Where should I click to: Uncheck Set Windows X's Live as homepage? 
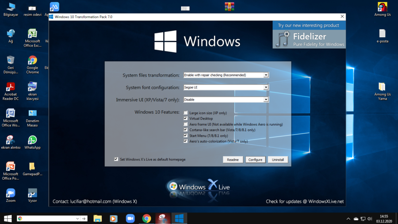tap(116, 159)
